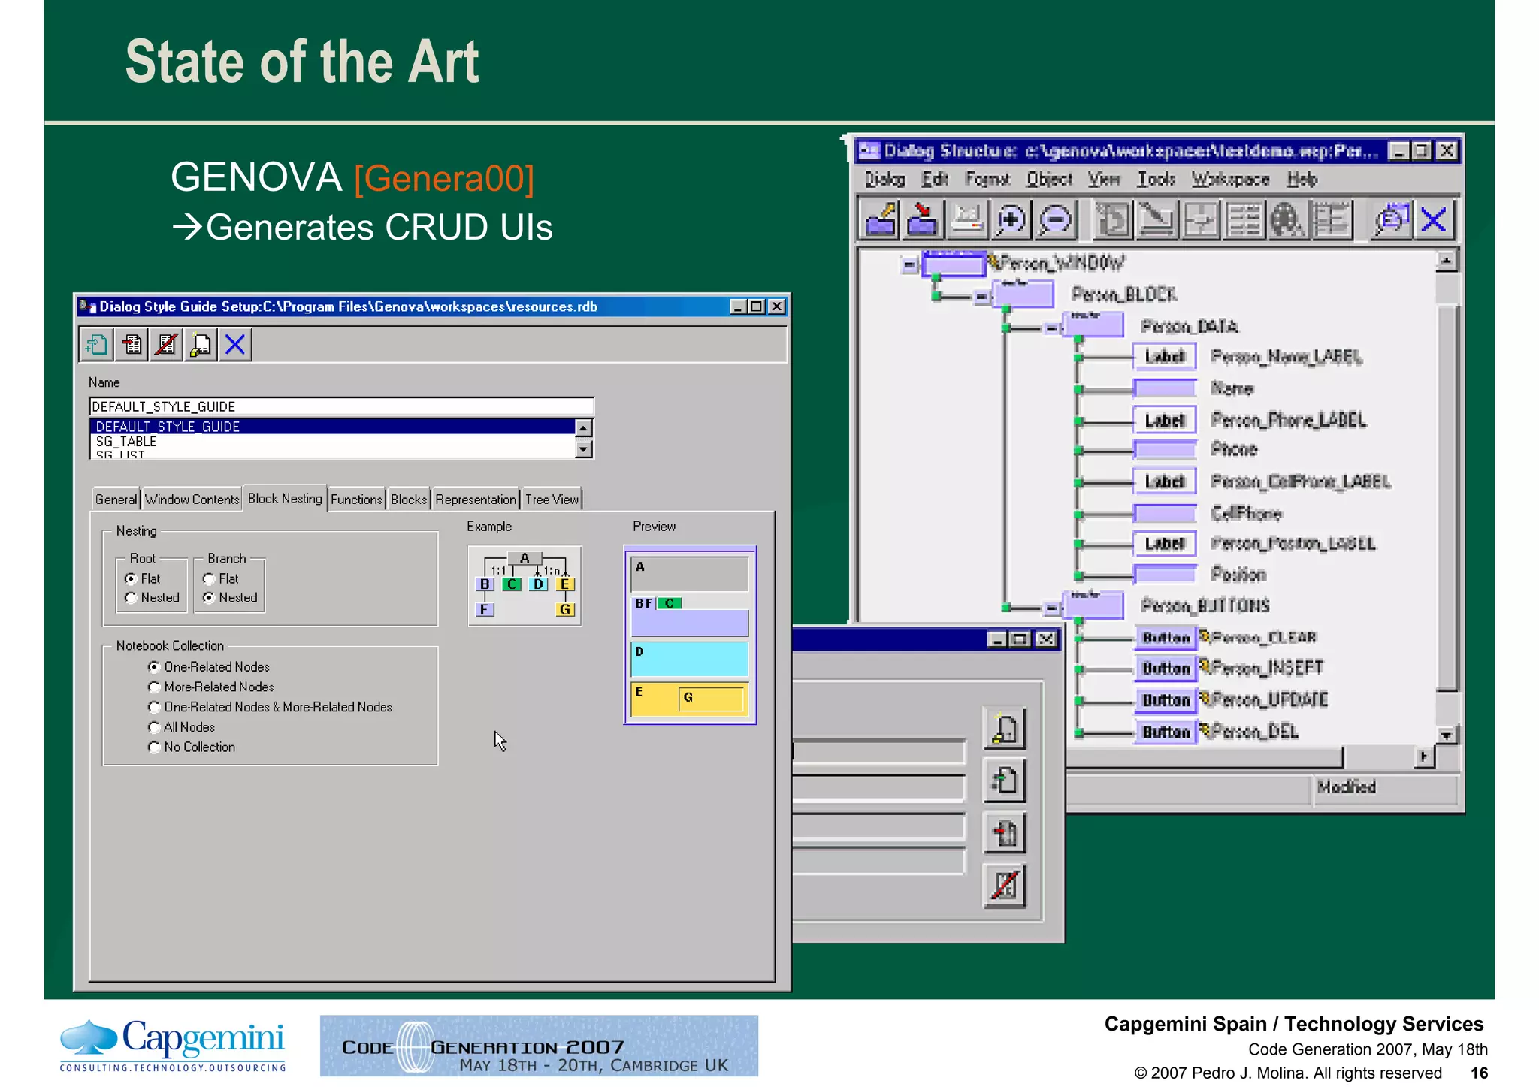Click the folder with red arrow toolbar icon
Screen dimensions: 1539x1087
[x=923, y=220]
